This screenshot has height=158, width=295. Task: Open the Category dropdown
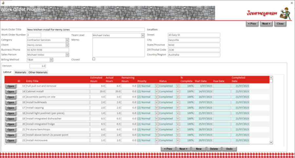point(67,40)
